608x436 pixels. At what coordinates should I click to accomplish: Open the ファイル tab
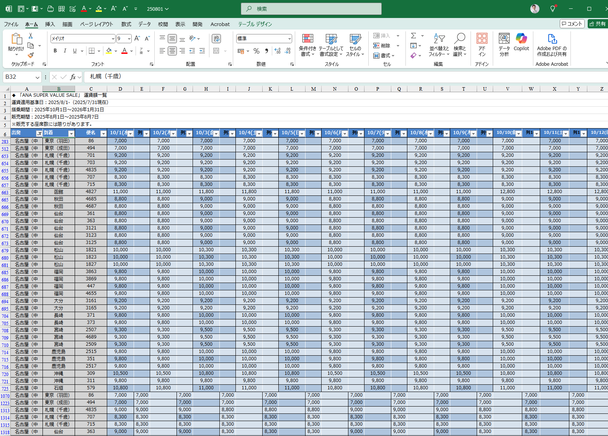coord(11,24)
